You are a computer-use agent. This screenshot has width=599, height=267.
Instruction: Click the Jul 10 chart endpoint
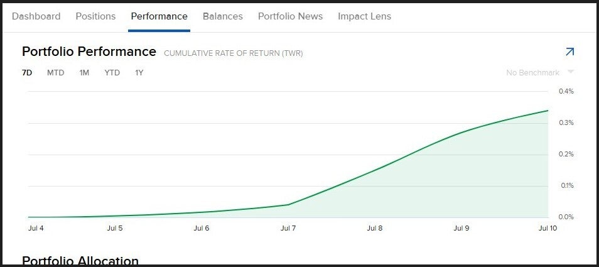coord(548,111)
